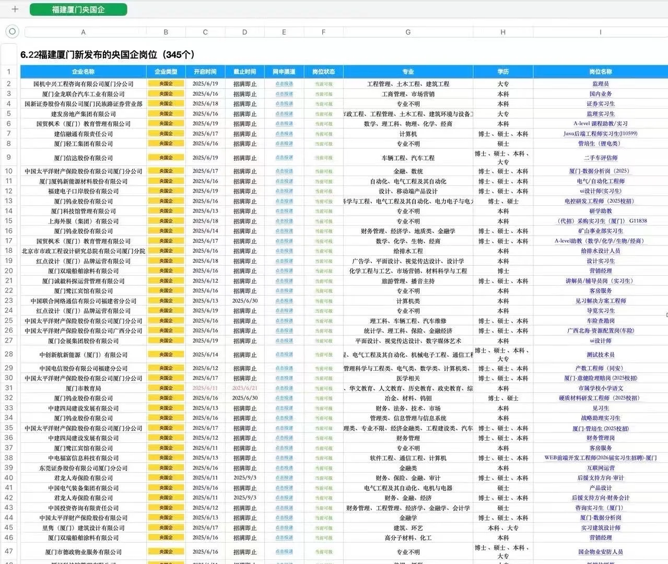Viewport: 668px width, 564px height.
Task: Select column E header
Action: pyautogui.click(x=284, y=32)
